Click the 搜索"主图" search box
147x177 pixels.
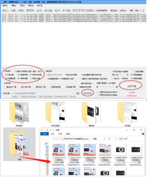coord(128,139)
